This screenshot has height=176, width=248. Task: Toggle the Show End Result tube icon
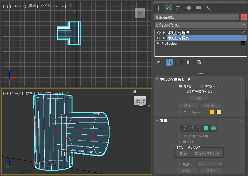point(169,62)
